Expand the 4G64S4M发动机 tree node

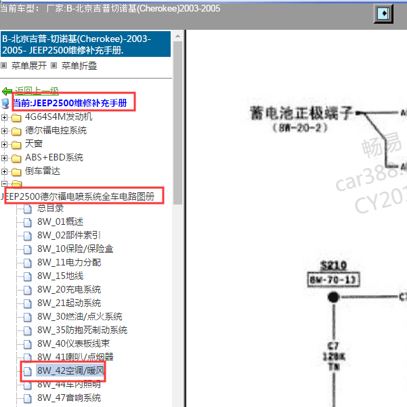(4, 117)
